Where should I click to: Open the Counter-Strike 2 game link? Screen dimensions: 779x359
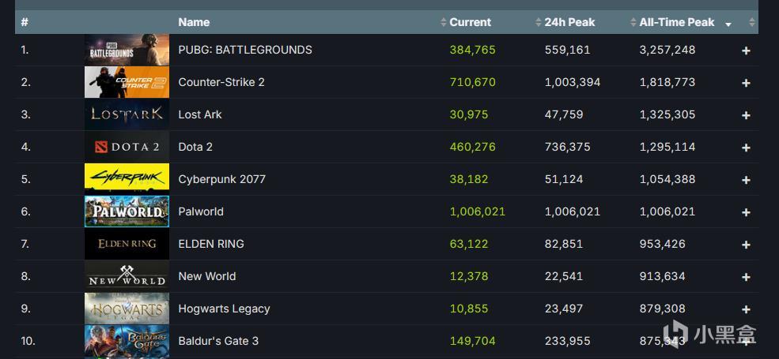tap(221, 82)
